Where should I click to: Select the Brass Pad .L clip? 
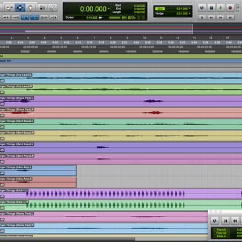[x=121, y=101]
